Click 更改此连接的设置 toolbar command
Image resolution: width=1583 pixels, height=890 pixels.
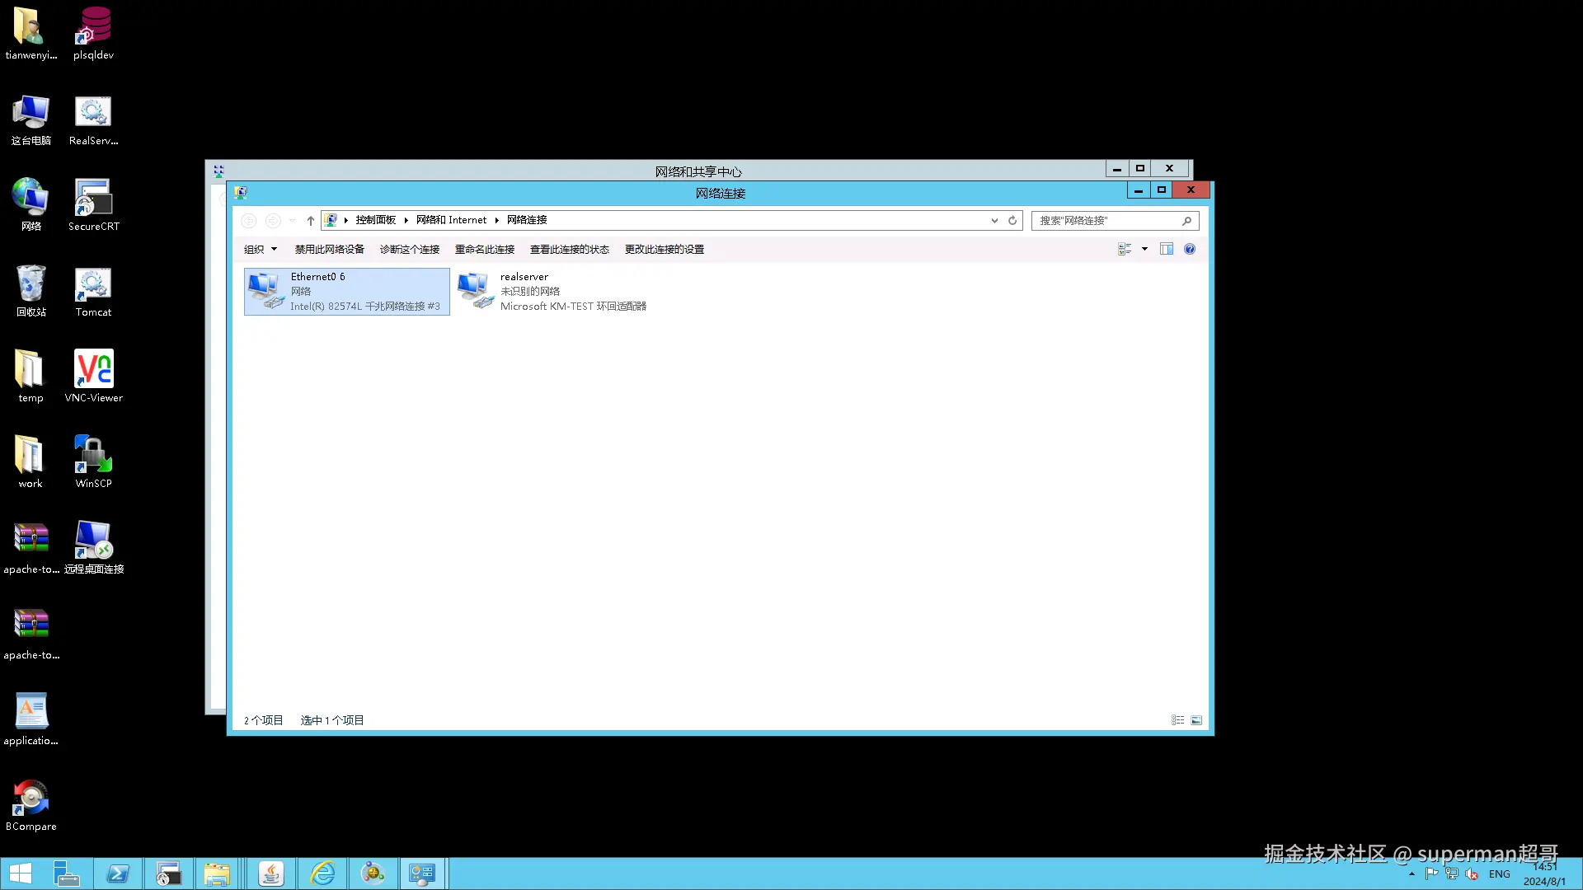pos(664,249)
